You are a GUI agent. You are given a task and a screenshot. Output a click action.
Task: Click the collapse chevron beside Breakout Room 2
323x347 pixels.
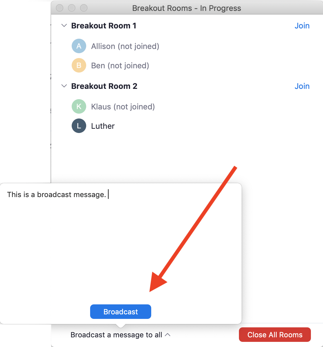(64, 86)
